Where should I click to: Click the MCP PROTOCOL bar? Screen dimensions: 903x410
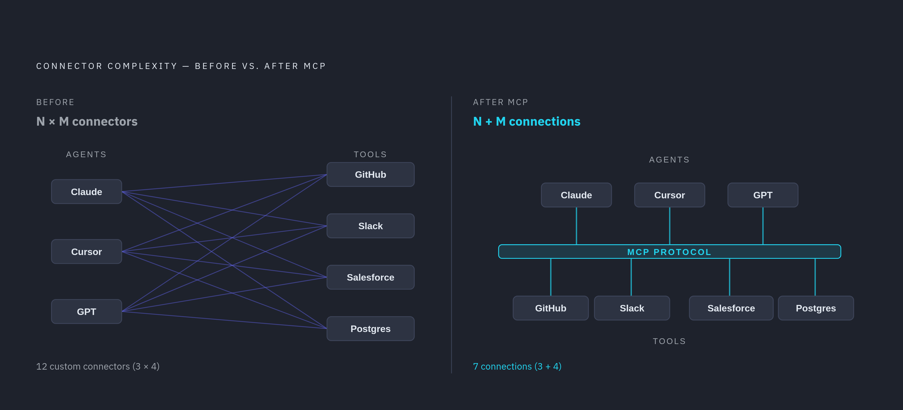(669, 252)
